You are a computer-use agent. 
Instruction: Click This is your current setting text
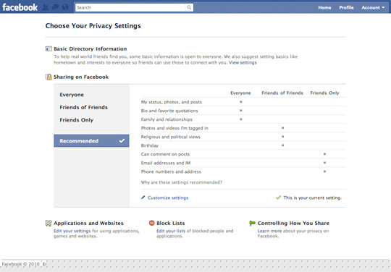pos(313,197)
